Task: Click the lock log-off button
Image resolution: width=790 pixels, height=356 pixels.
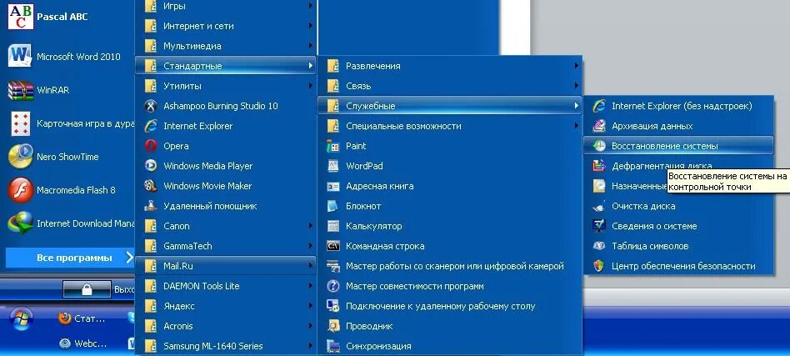Action: point(87,289)
